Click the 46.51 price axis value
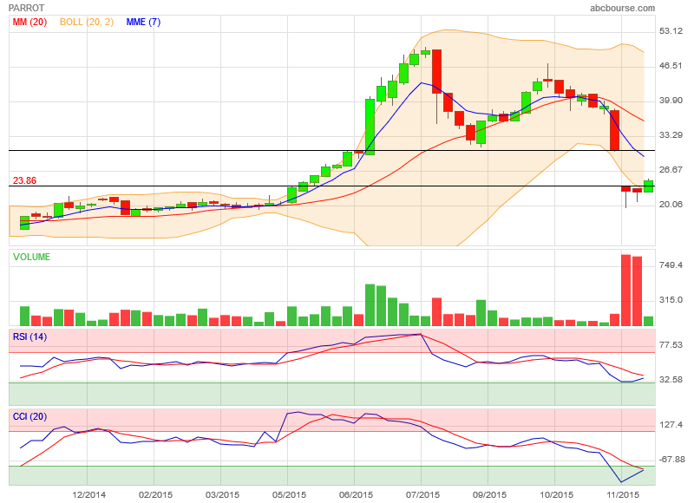694x503 pixels. pos(671,66)
